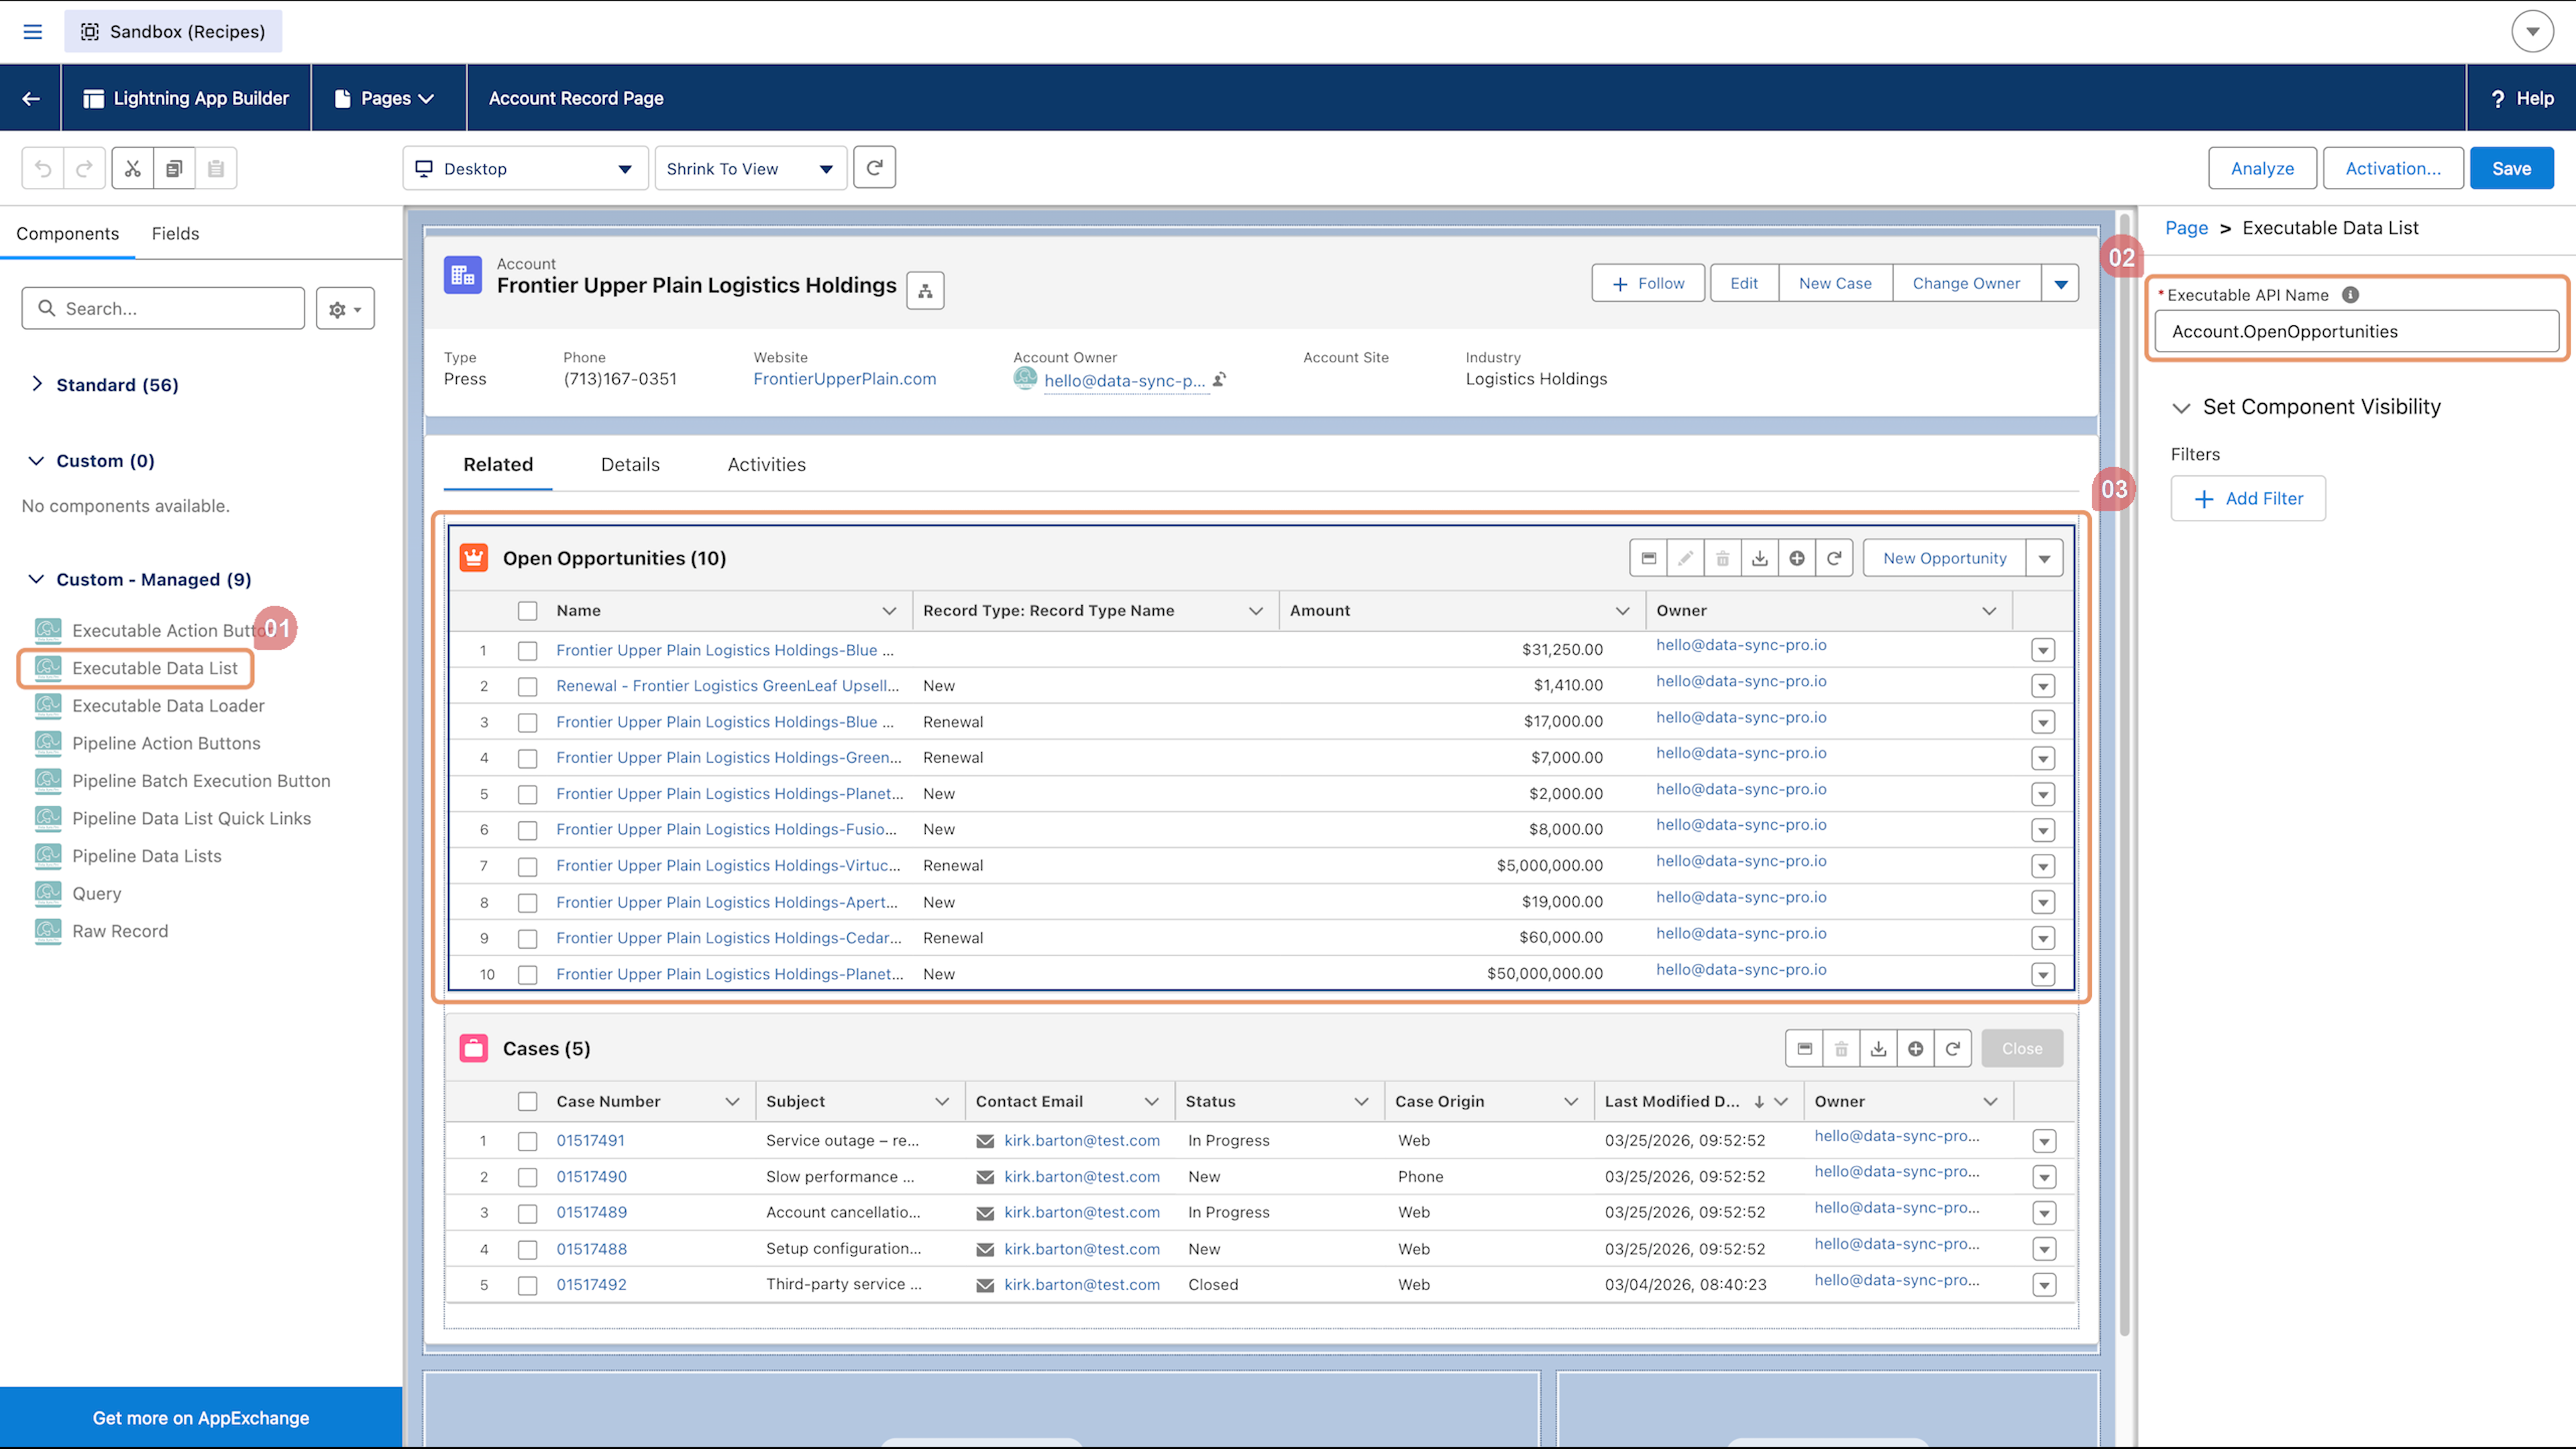The image size is (2576, 1449).
Task: Open the dropdown arrow next to New Opportunity
Action: pyautogui.click(x=2044, y=558)
